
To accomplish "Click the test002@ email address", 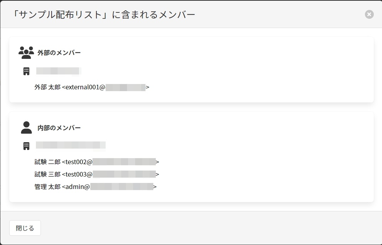I will tap(110, 162).
